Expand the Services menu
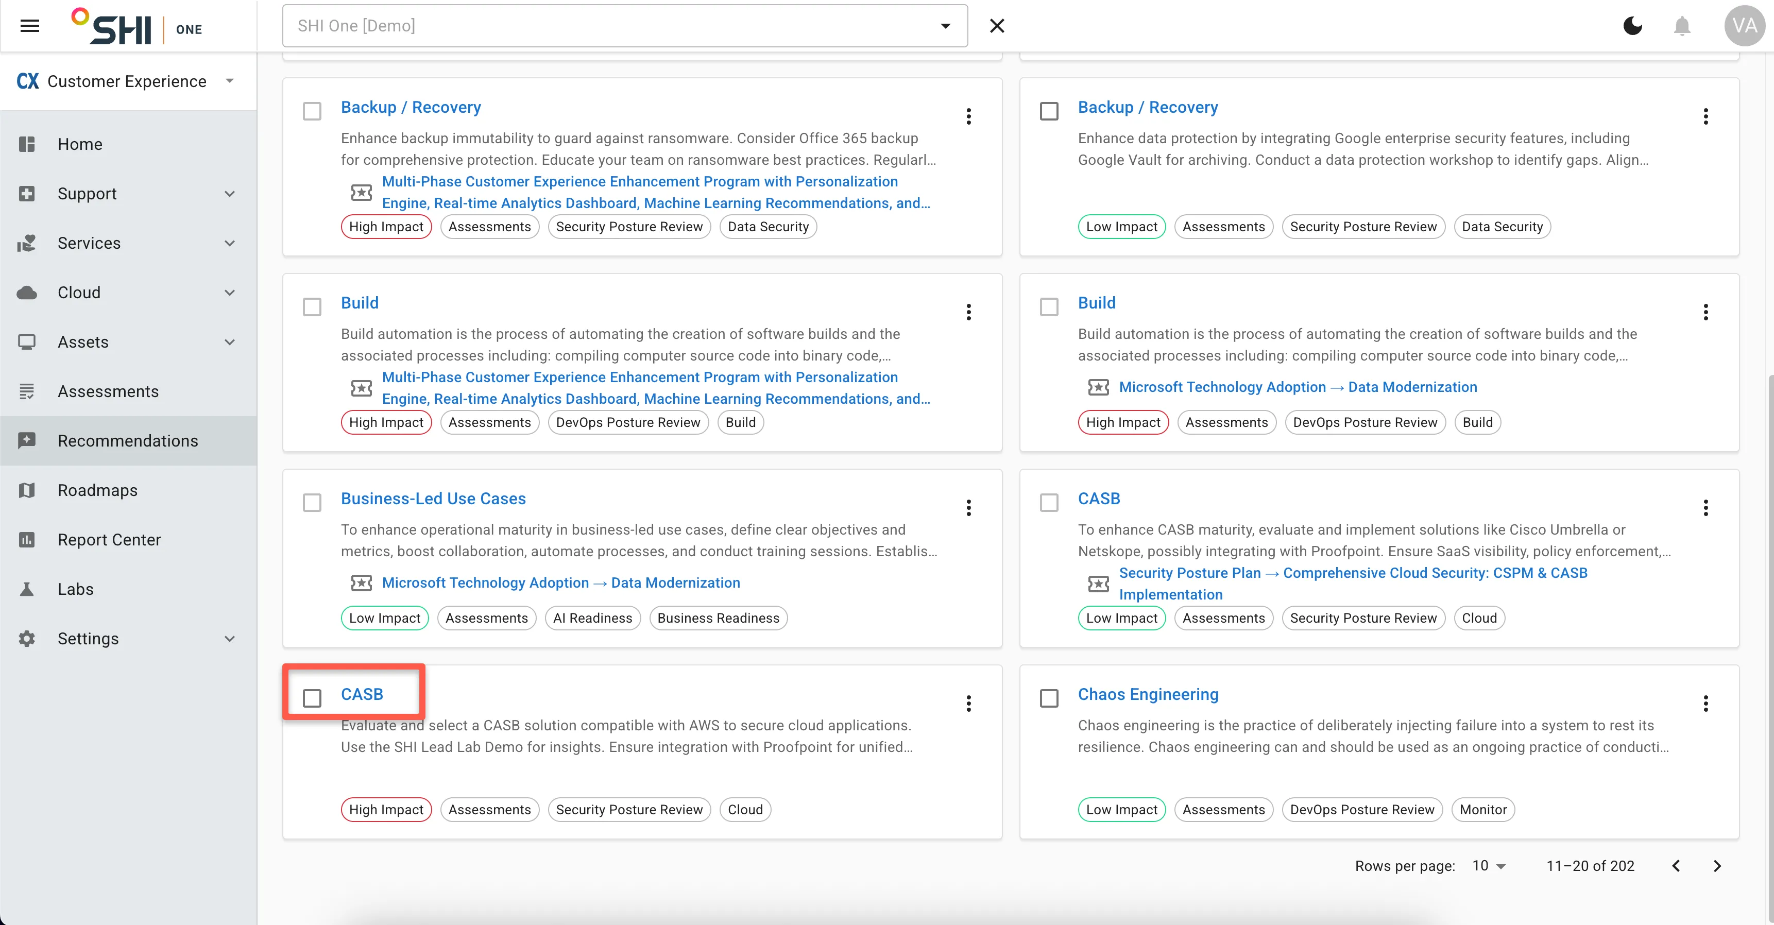 128,243
